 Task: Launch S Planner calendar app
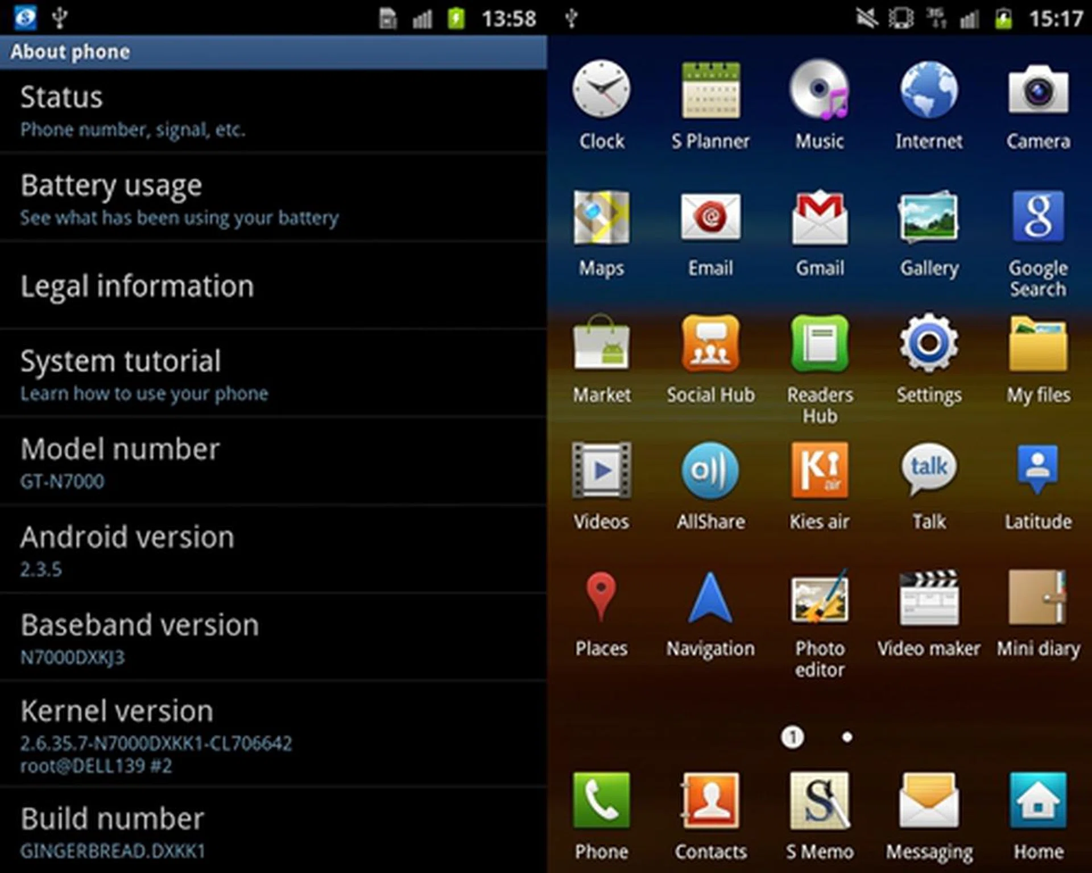point(710,91)
